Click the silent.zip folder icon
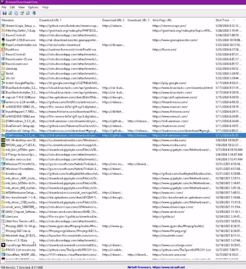The height and width of the screenshot is (269, 246). [x=3, y=68]
